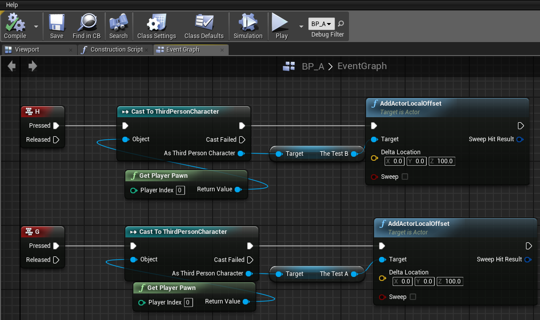540x320 pixels.
Task: Click the Play button
Action: coord(281,27)
